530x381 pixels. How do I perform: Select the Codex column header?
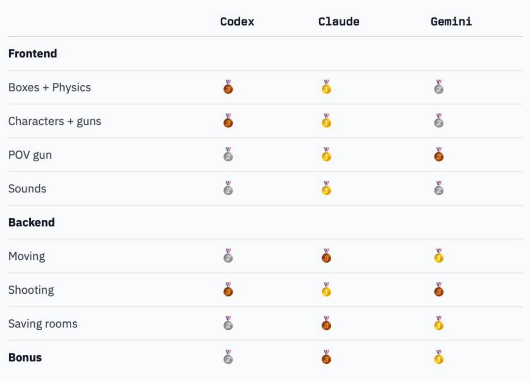point(237,22)
